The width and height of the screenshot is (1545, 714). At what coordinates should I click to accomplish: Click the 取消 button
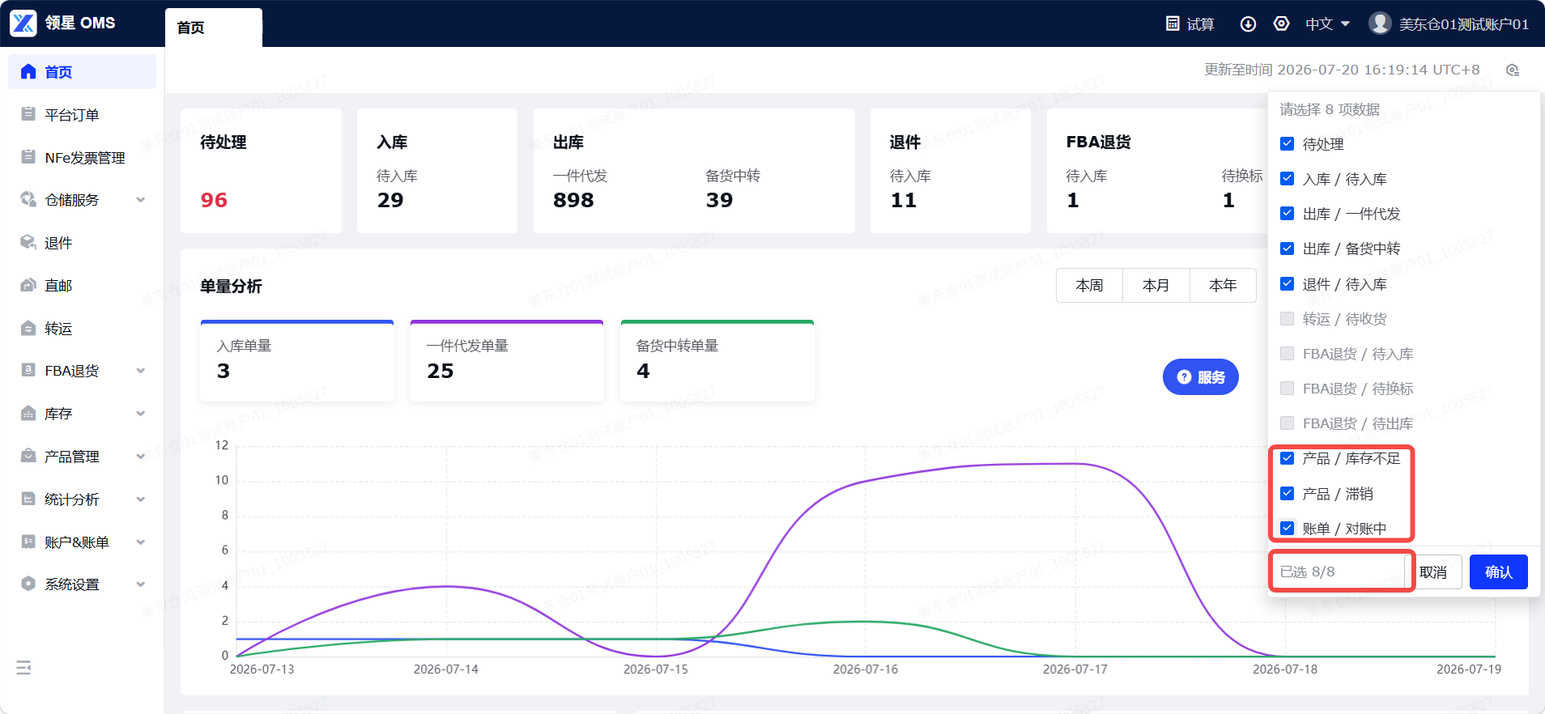click(1433, 572)
